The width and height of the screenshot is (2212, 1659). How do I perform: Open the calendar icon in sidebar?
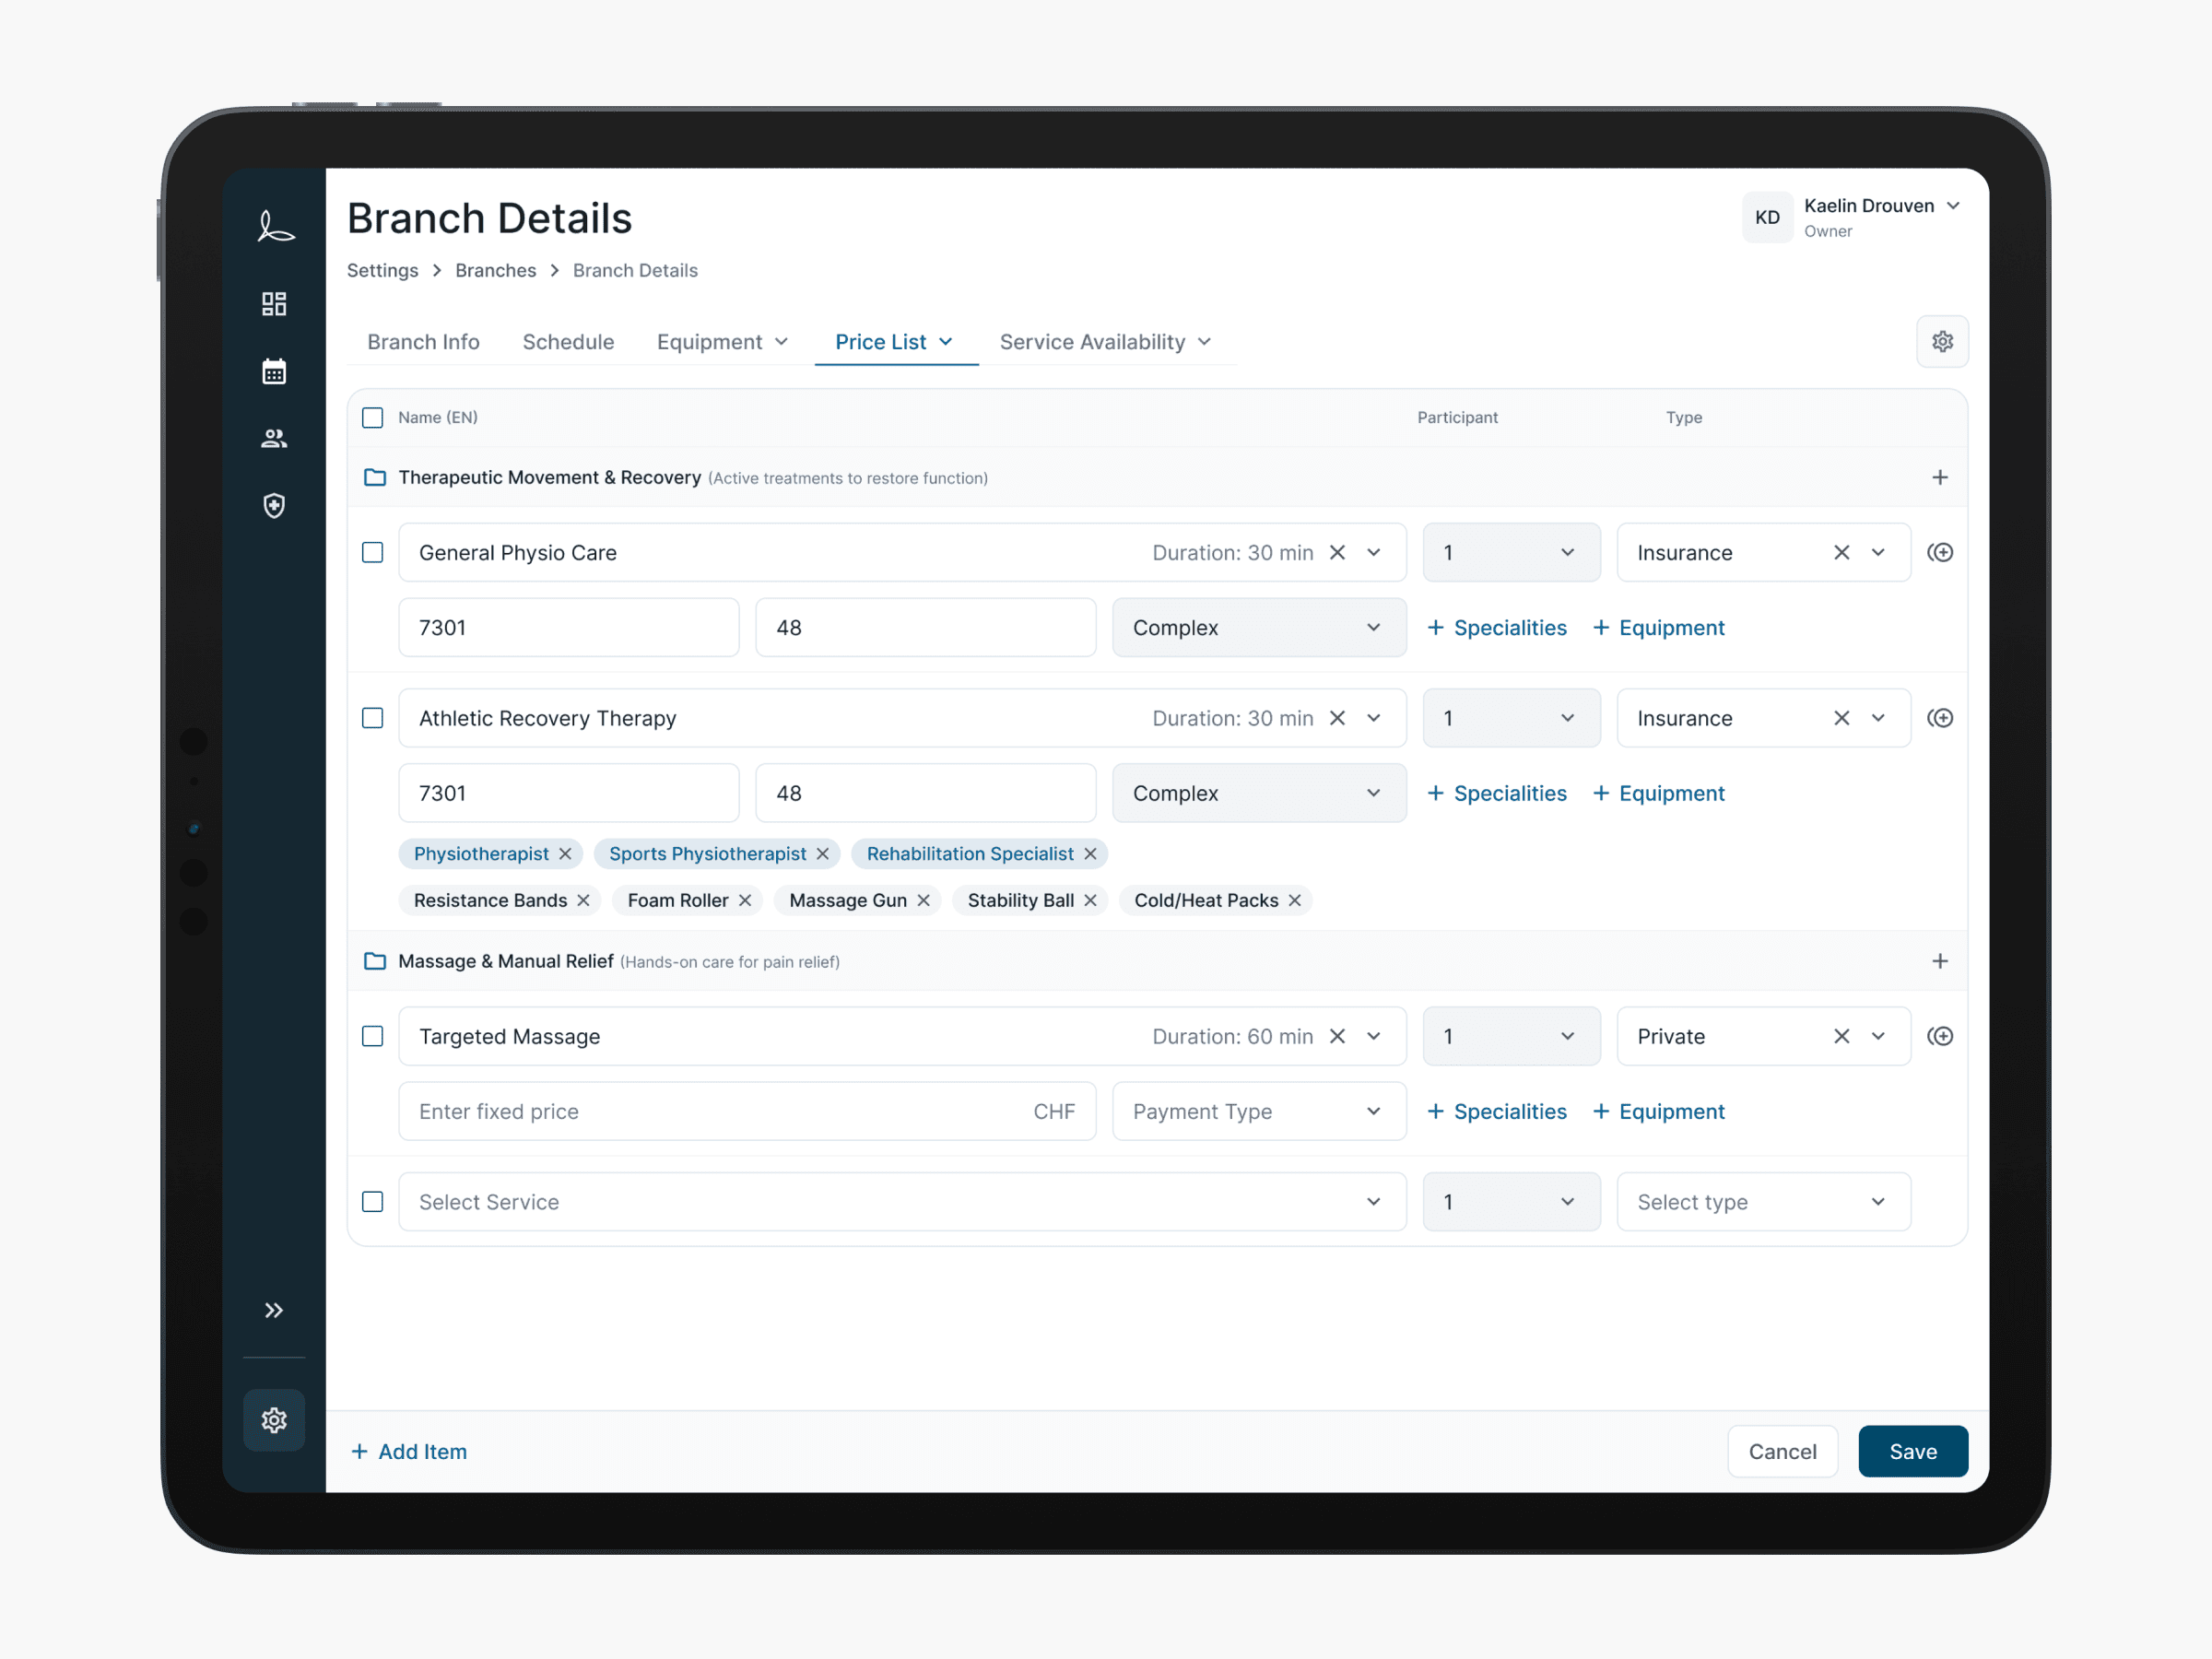[274, 372]
